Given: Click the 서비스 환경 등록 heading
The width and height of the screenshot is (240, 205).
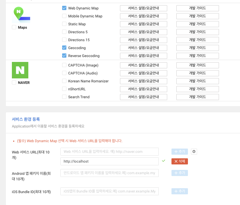Looking at the screenshot, I should (x=26, y=119).
